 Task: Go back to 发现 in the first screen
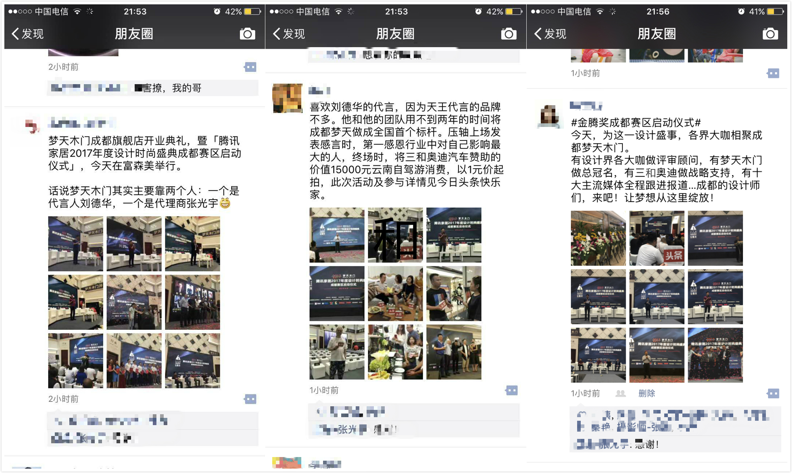click(28, 34)
